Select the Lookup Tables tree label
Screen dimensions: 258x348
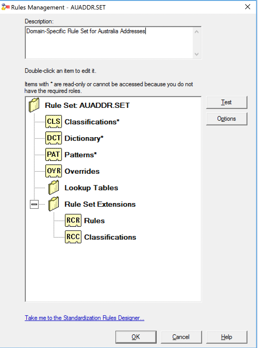coord(91,188)
